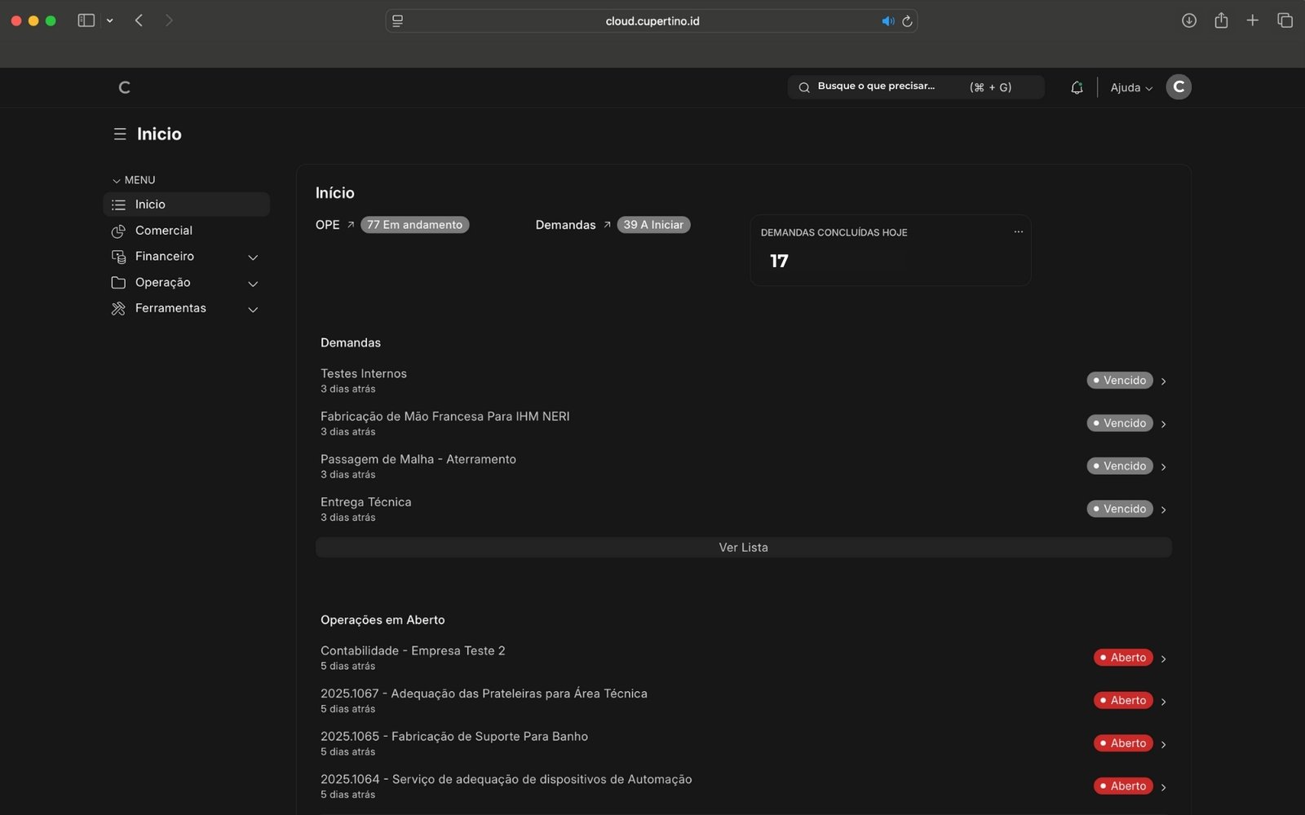The height and width of the screenshot is (815, 1305).
Task: Click the three-dot options on Demandas Concluídas card
Action: coord(1018,232)
